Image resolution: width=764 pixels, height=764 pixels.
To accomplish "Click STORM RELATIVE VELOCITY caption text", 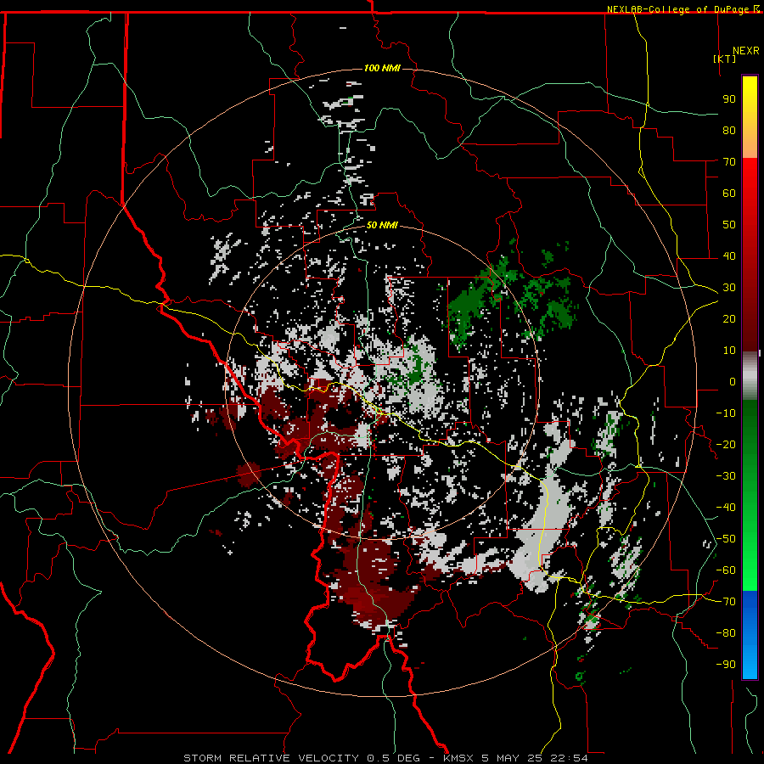I will point(271,758).
